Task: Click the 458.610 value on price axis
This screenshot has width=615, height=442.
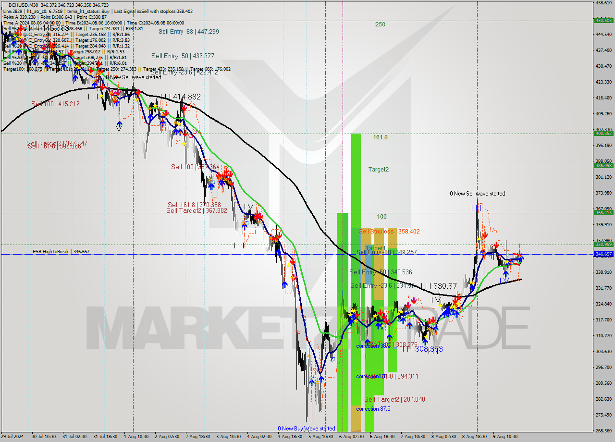Action: coord(603,3)
